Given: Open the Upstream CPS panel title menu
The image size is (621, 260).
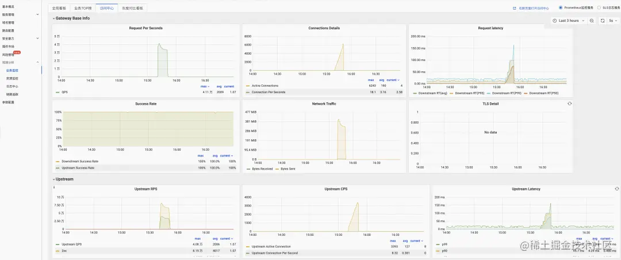Looking at the screenshot, I should (336, 189).
